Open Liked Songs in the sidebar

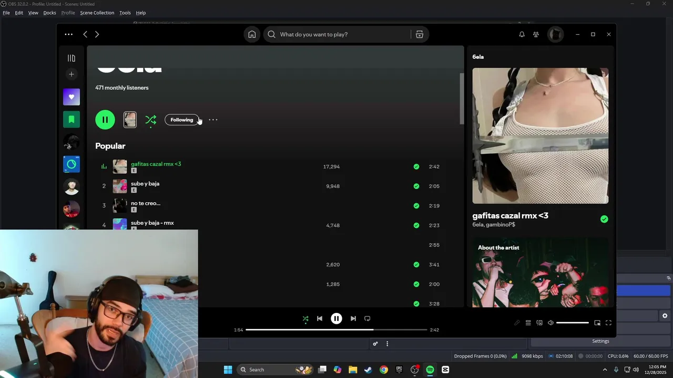(x=72, y=97)
